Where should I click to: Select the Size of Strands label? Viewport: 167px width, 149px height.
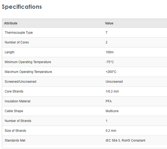(x=15, y=131)
